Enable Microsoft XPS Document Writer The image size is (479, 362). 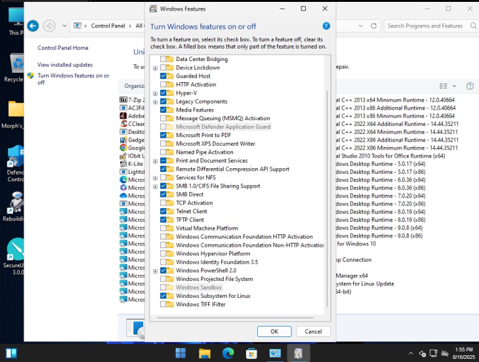[163, 143]
